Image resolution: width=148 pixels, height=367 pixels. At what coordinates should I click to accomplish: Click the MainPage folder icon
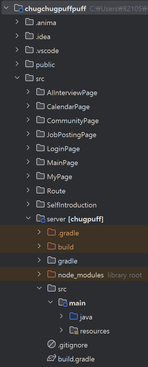coord(40,162)
